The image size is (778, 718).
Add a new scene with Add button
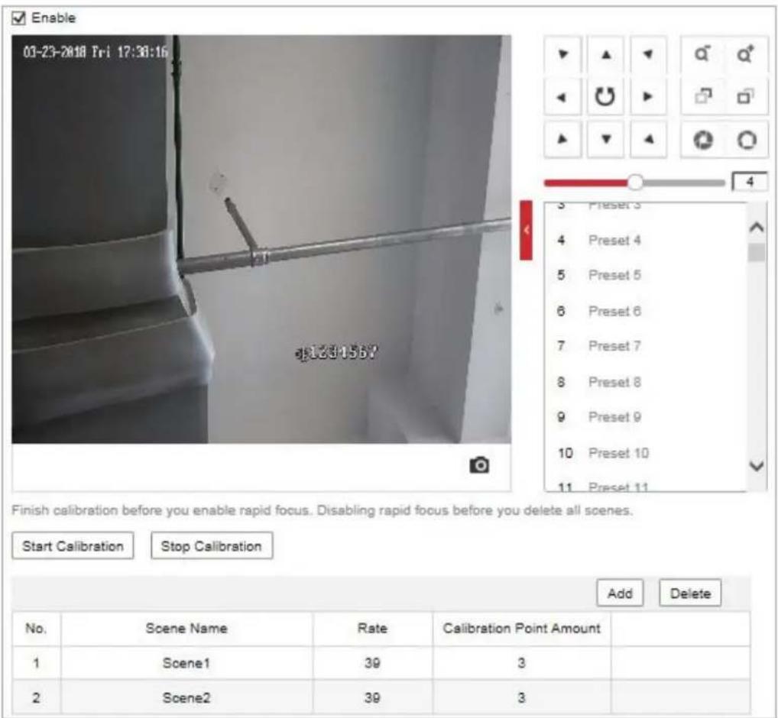[621, 593]
